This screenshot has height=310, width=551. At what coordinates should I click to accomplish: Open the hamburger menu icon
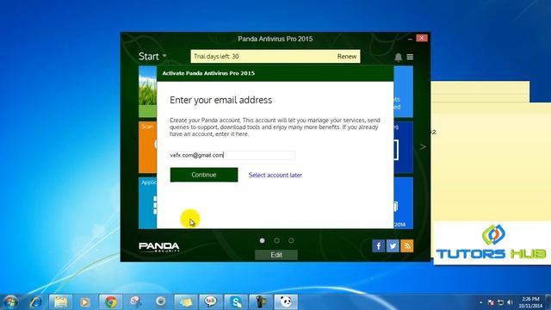(410, 57)
